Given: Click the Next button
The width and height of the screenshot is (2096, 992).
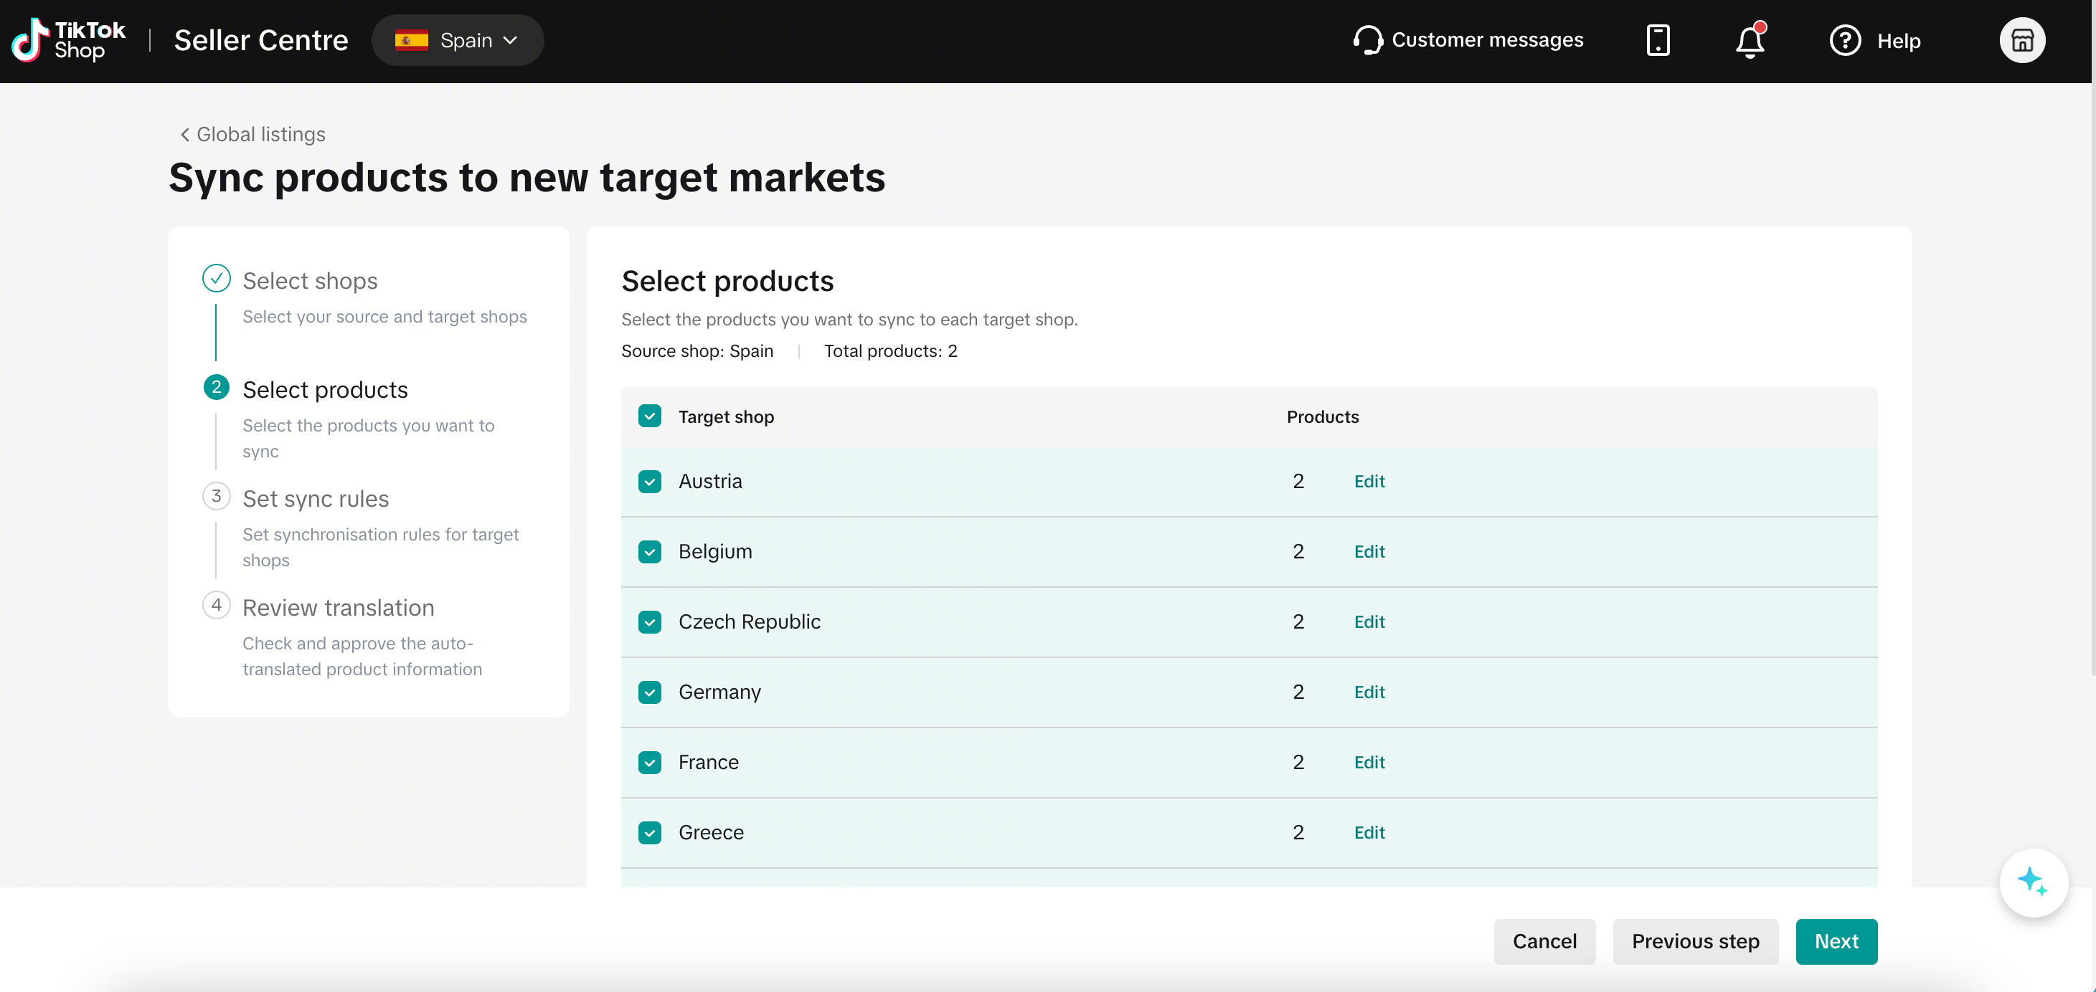Looking at the screenshot, I should (x=1836, y=941).
